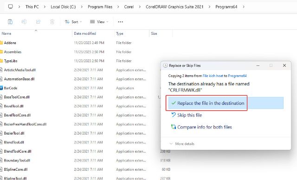Viewport: 297px width, 180px height.
Task: Close the Replace or Skip Files dialog
Action: pyautogui.click(x=284, y=65)
